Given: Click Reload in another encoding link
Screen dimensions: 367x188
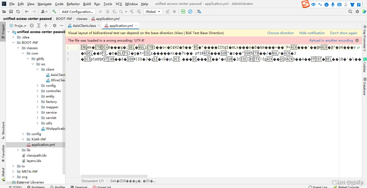Looking at the screenshot, I should click(331, 41).
